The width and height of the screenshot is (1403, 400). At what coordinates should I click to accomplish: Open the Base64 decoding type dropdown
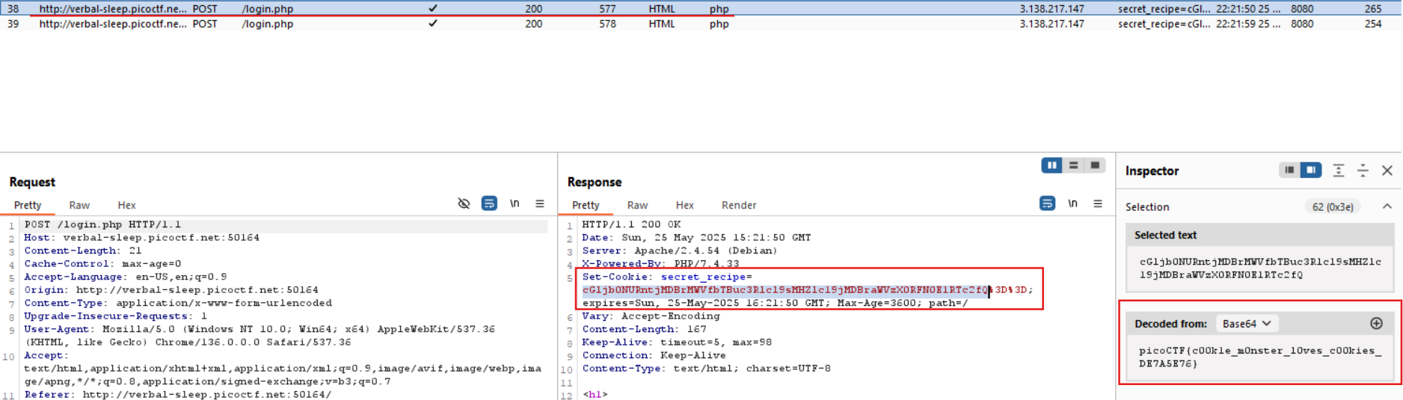click(x=1247, y=324)
